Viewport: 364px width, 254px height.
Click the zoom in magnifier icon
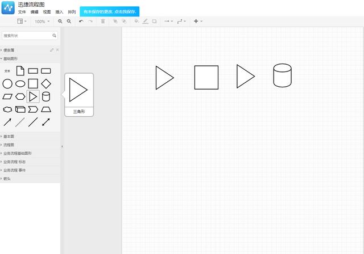click(60, 21)
